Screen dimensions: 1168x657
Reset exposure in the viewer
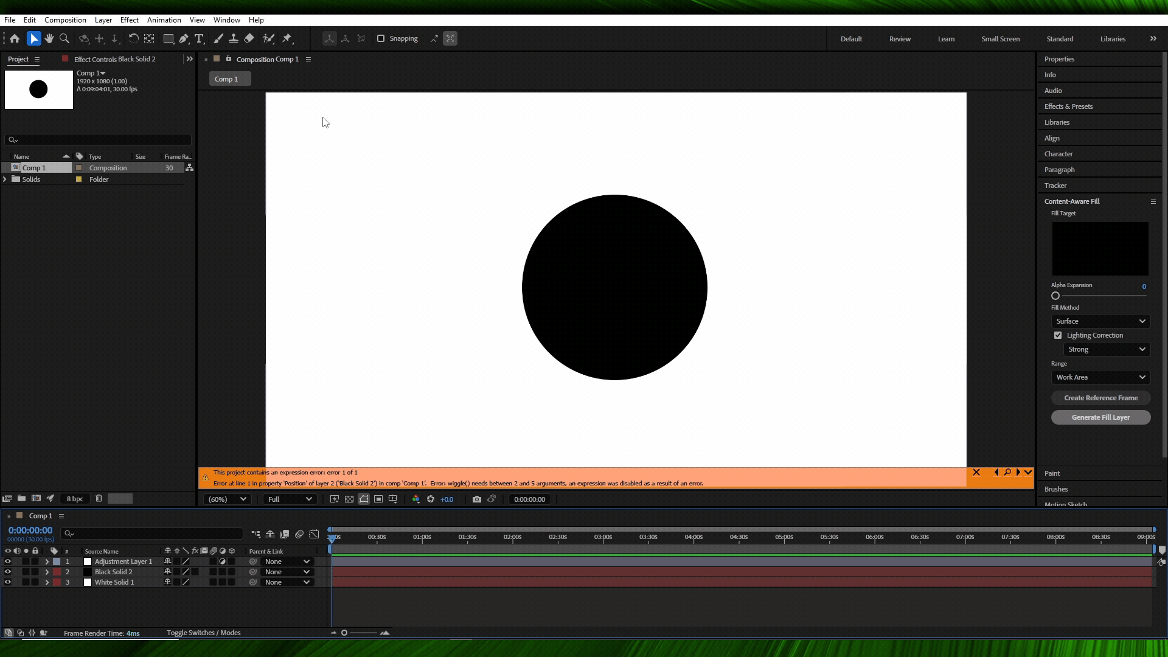pyautogui.click(x=431, y=499)
